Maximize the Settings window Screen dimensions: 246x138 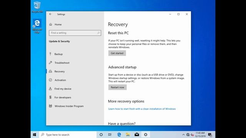[178, 14]
